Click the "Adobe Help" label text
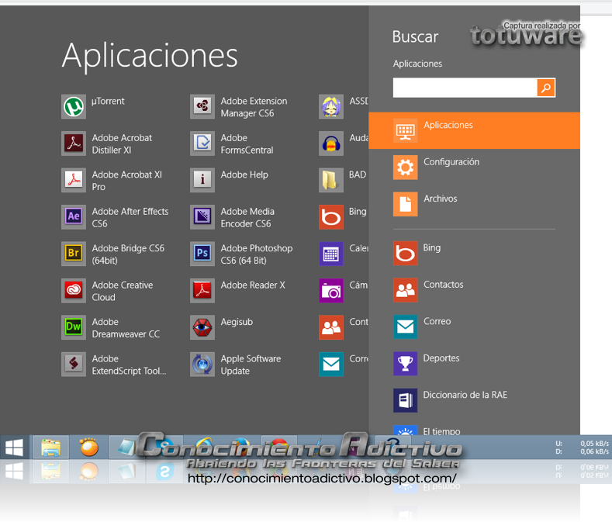This screenshot has height=522, width=612. (244, 175)
